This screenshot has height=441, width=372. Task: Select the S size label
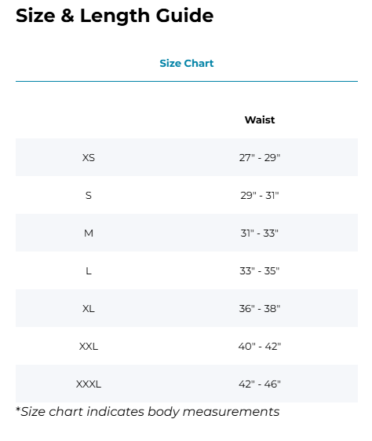(89, 195)
